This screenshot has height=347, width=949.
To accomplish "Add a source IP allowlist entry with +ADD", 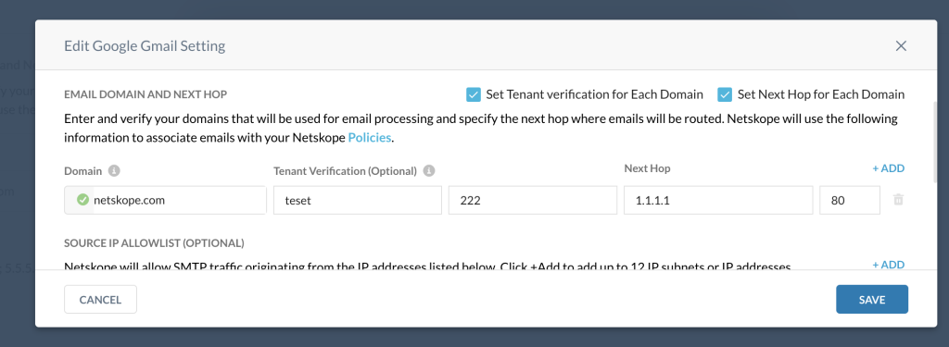I will 888,264.
